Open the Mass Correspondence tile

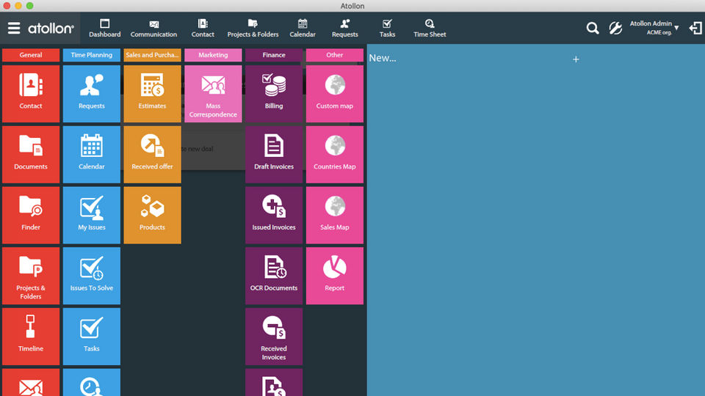click(x=213, y=93)
